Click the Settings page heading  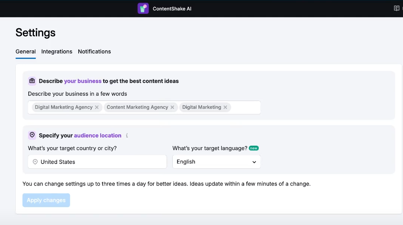click(35, 33)
